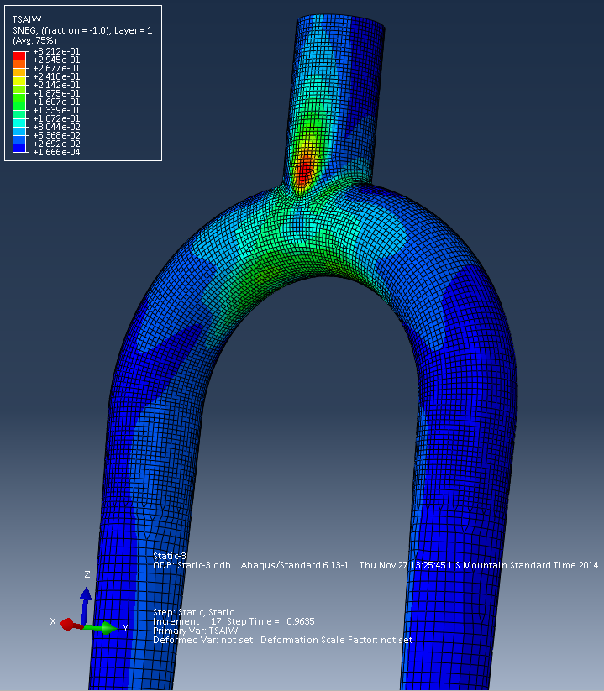
Task: Select the Step: Static, Static line
Action: point(193,612)
